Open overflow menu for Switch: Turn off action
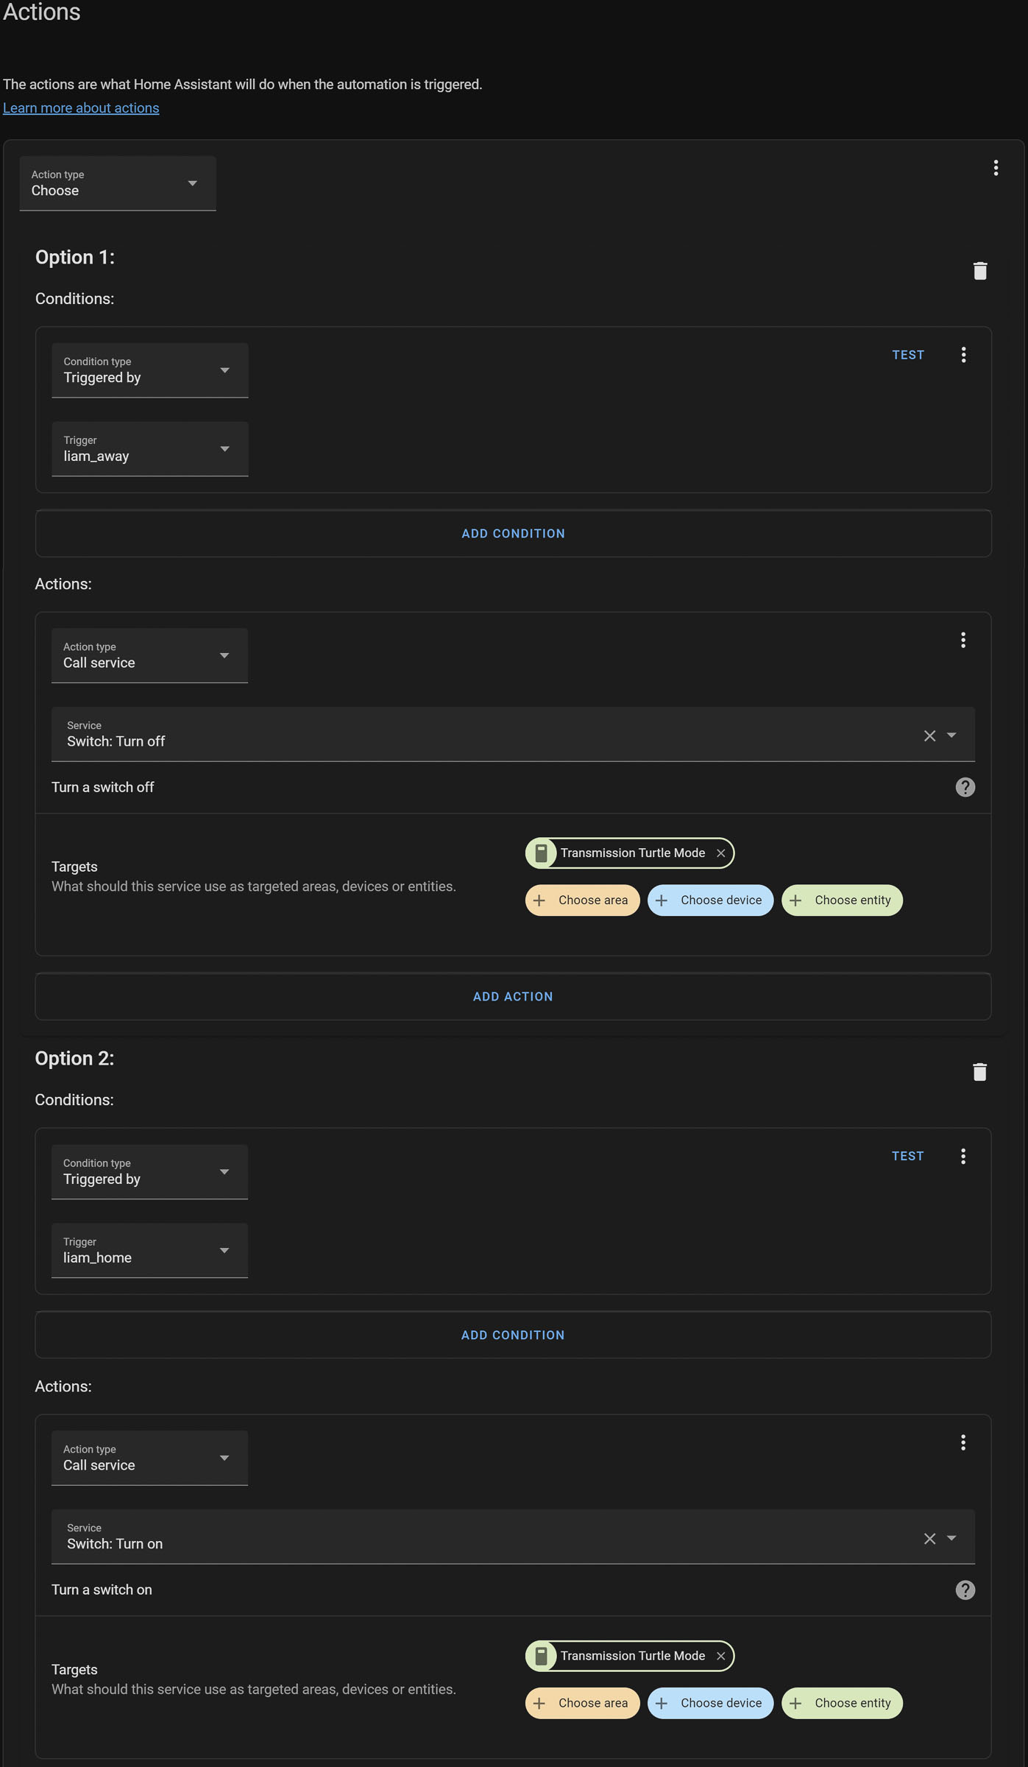Viewport: 1028px width, 1767px height. (x=963, y=640)
